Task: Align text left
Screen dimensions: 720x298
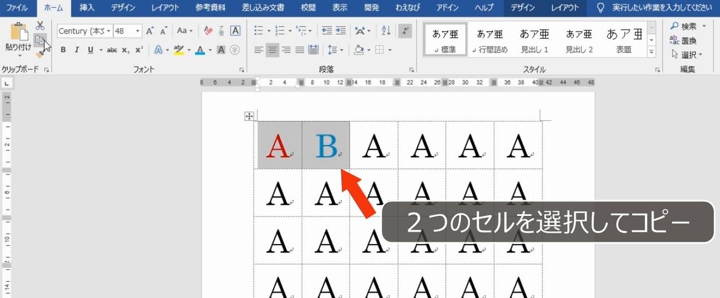Action: click(x=259, y=50)
